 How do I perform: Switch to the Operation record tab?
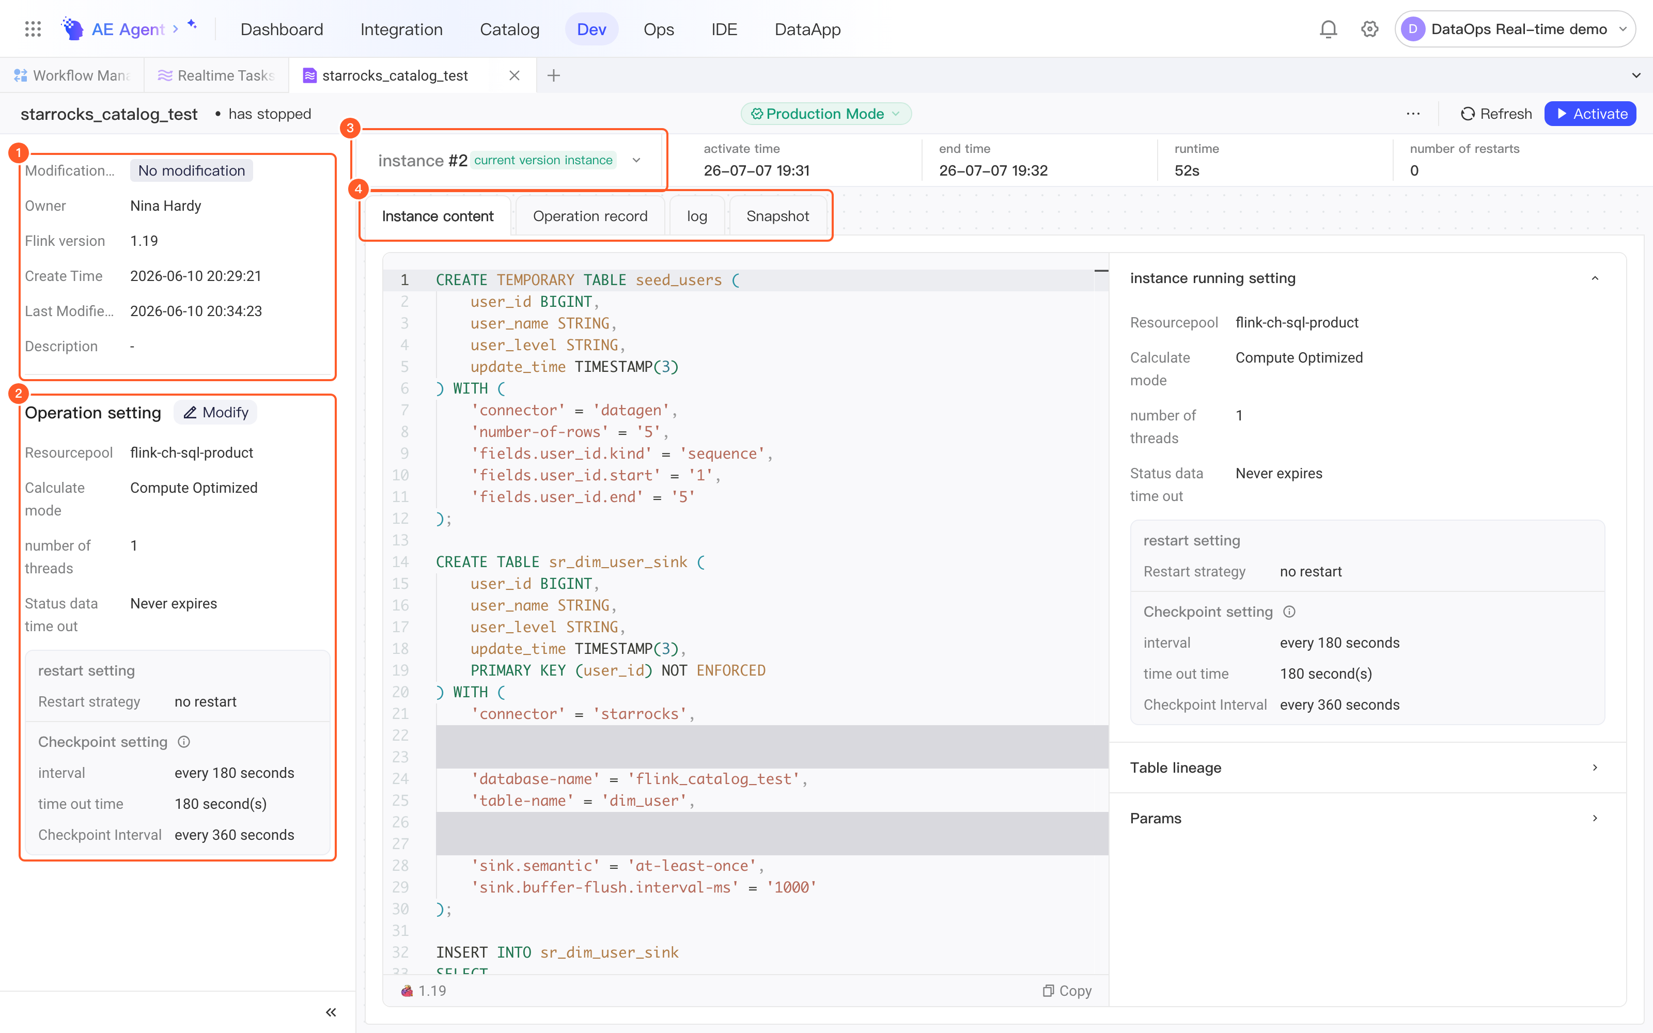(589, 216)
